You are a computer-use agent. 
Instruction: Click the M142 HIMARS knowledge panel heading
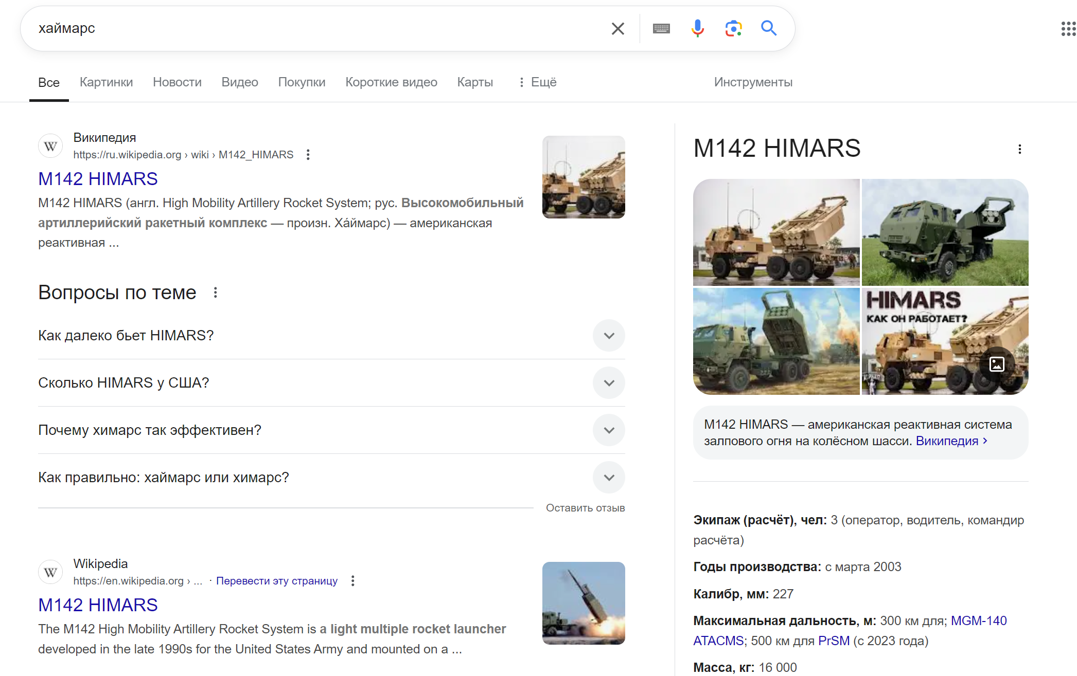tap(776, 149)
